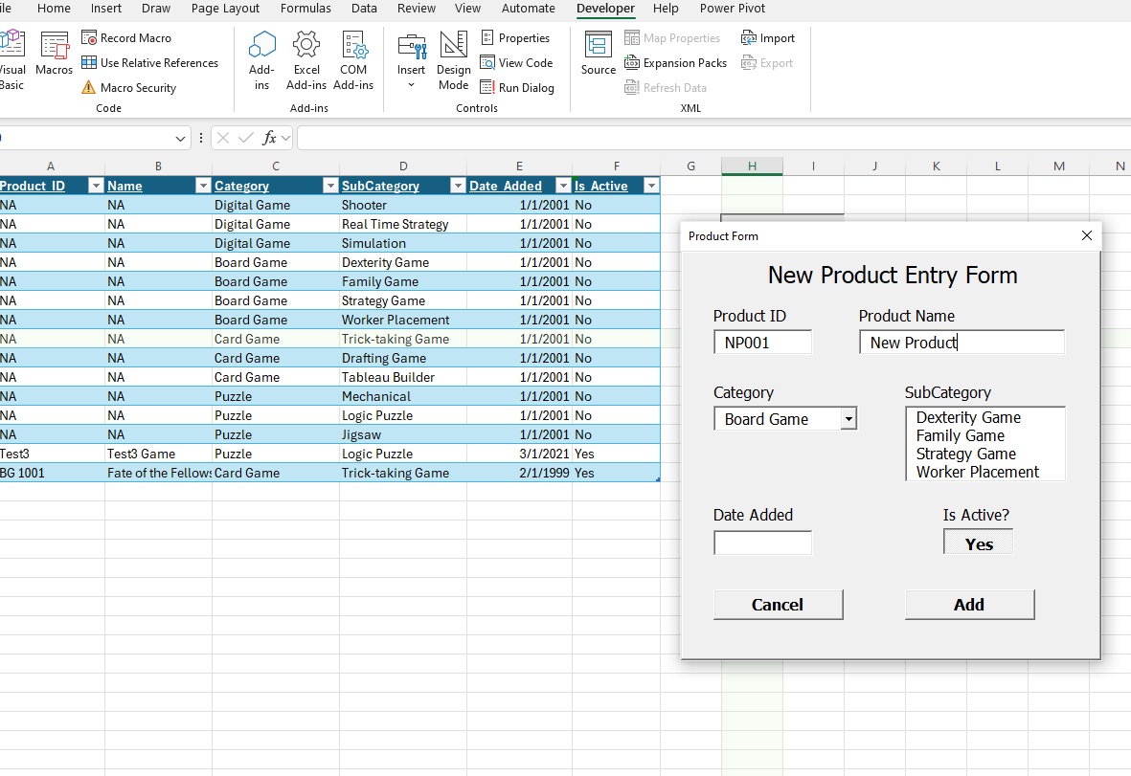The image size is (1131, 776).
Task: Click the Add button on form
Action: (x=969, y=605)
